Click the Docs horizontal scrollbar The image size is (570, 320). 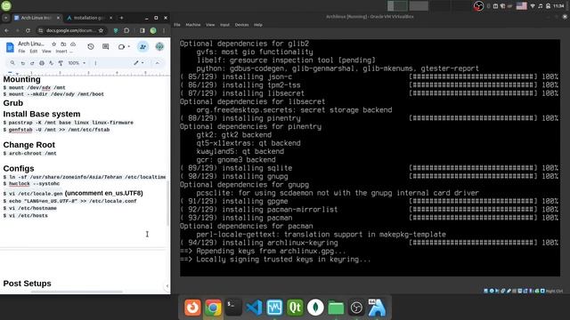77,292
